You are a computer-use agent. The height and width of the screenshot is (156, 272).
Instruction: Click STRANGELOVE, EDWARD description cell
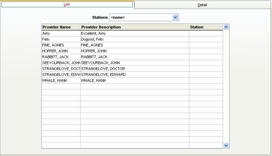pyautogui.click(x=135, y=75)
